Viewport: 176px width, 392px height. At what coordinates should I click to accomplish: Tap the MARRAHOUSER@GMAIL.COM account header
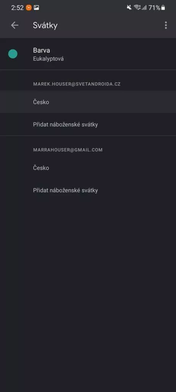coord(68,150)
